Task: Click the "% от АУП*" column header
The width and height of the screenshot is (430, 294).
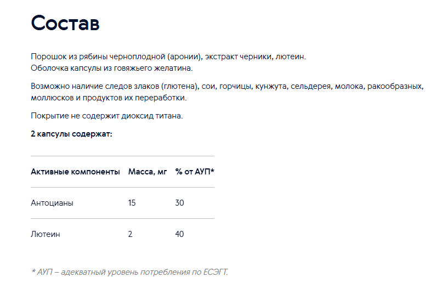Action: coord(195,172)
